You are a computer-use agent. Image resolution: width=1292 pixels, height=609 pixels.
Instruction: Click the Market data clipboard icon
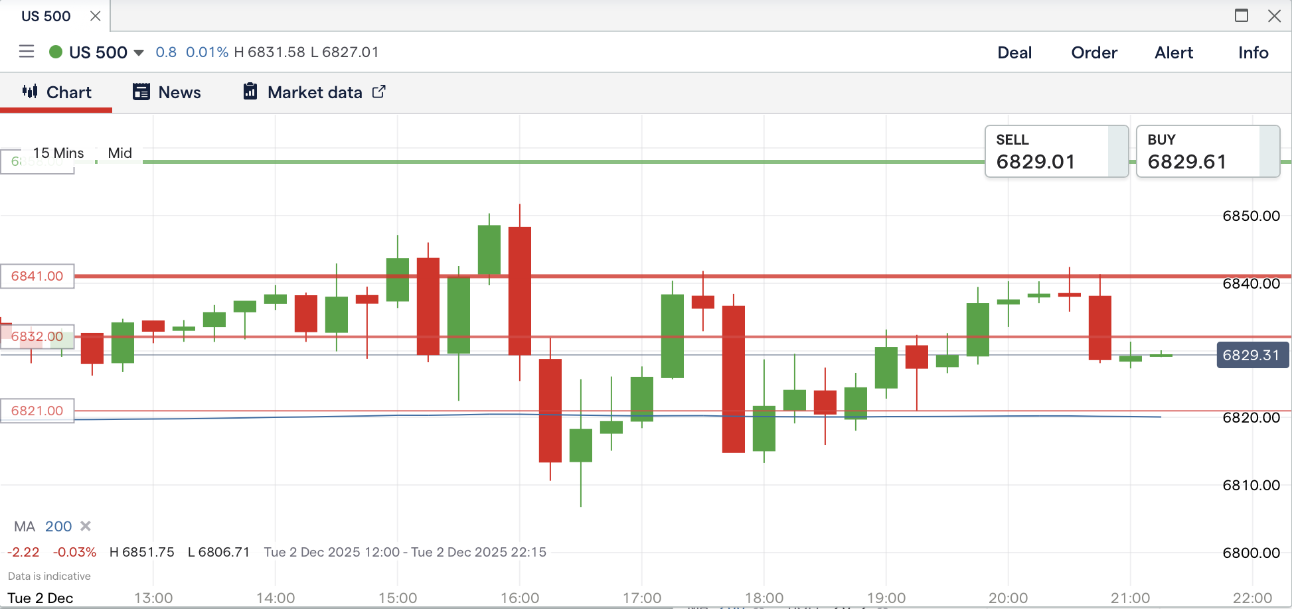pyautogui.click(x=250, y=92)
